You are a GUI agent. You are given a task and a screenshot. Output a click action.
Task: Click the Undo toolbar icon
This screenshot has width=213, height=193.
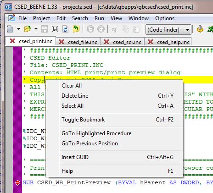pyautogui.click(x=90, y=29)
